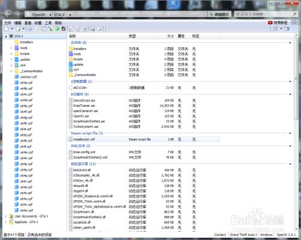Select KriseTrainer.asi in the file list

click(x=84, y=106)
